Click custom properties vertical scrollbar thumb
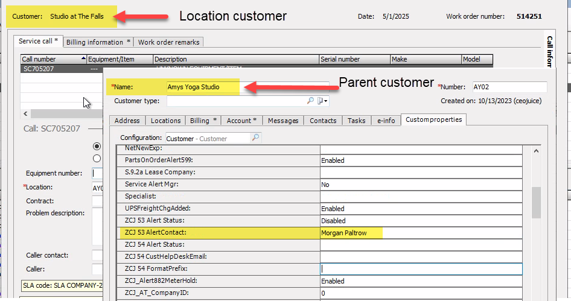 click(x=536, y=202)
